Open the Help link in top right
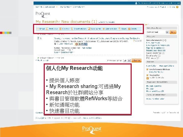This screenshot has width=183, height=137. 173,7
